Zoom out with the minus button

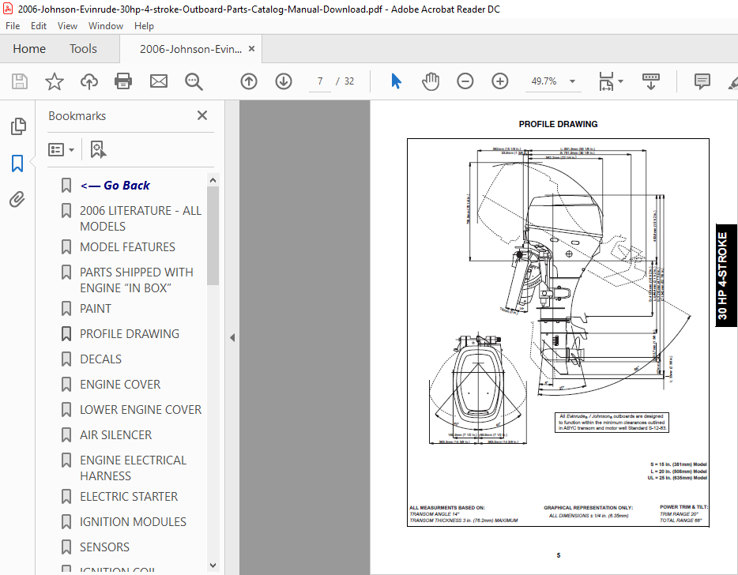(465, 81)
